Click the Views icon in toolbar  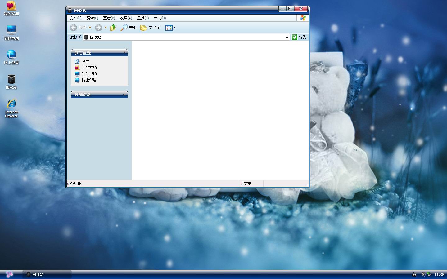[x=169, y=28]
